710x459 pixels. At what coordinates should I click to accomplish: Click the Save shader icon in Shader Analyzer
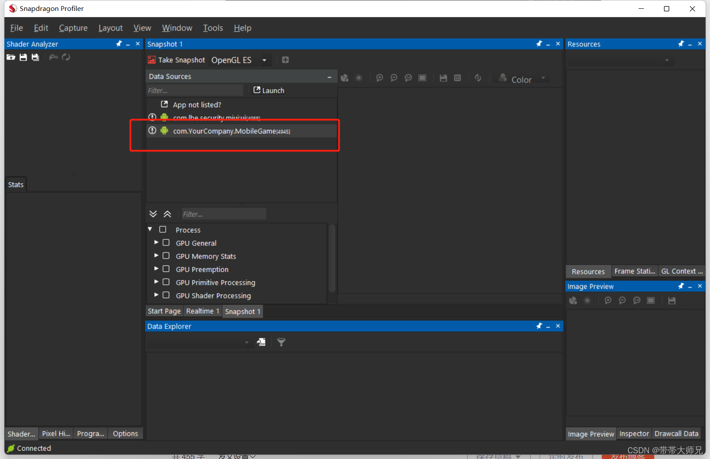click(23, 57)
